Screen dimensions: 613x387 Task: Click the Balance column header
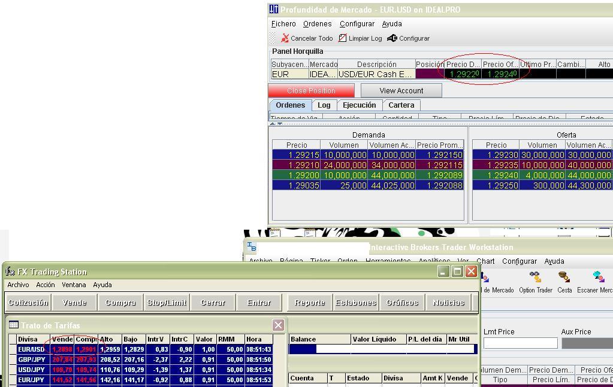320,339
